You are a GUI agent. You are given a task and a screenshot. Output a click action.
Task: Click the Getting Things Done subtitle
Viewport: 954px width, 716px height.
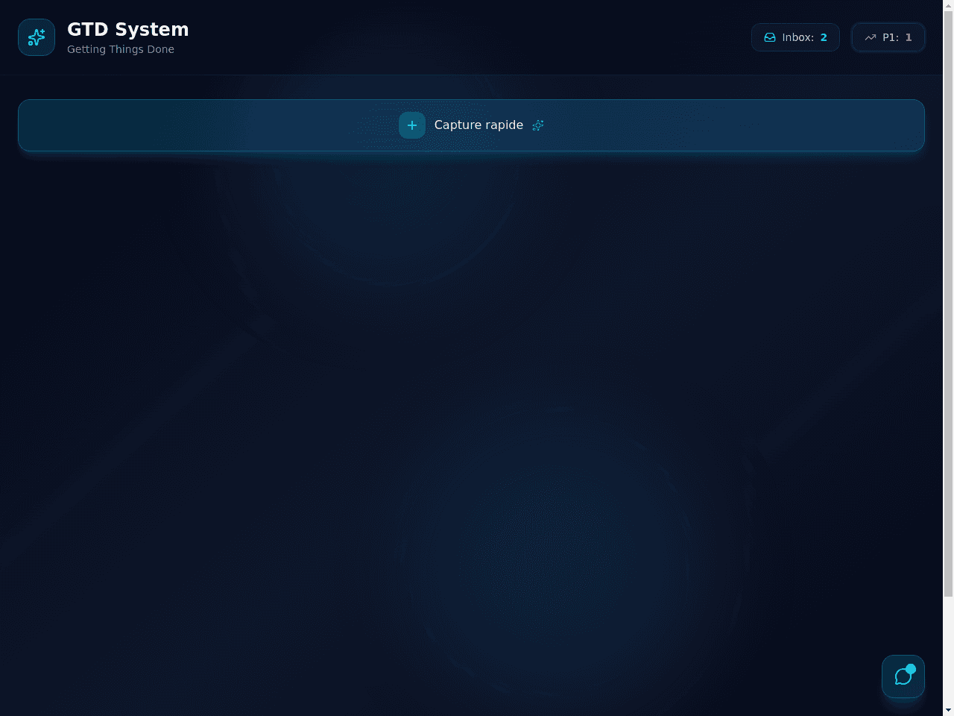[121, 49]
